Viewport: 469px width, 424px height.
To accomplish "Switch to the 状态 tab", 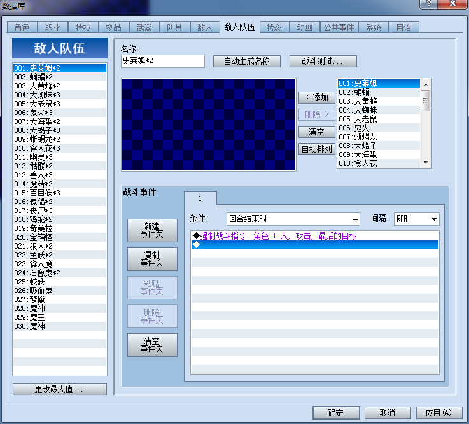I will click(274, 27).
